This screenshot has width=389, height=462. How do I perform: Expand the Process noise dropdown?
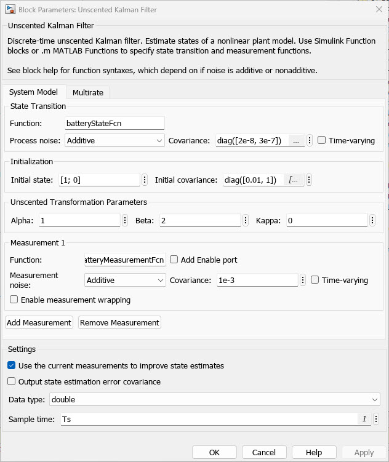coord(114,140)
